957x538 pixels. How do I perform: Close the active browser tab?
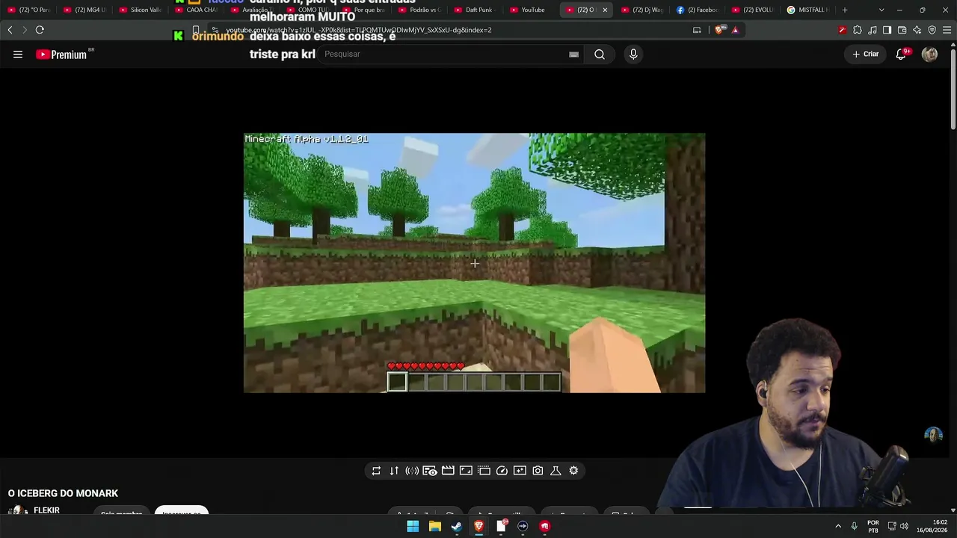[605, 10]
